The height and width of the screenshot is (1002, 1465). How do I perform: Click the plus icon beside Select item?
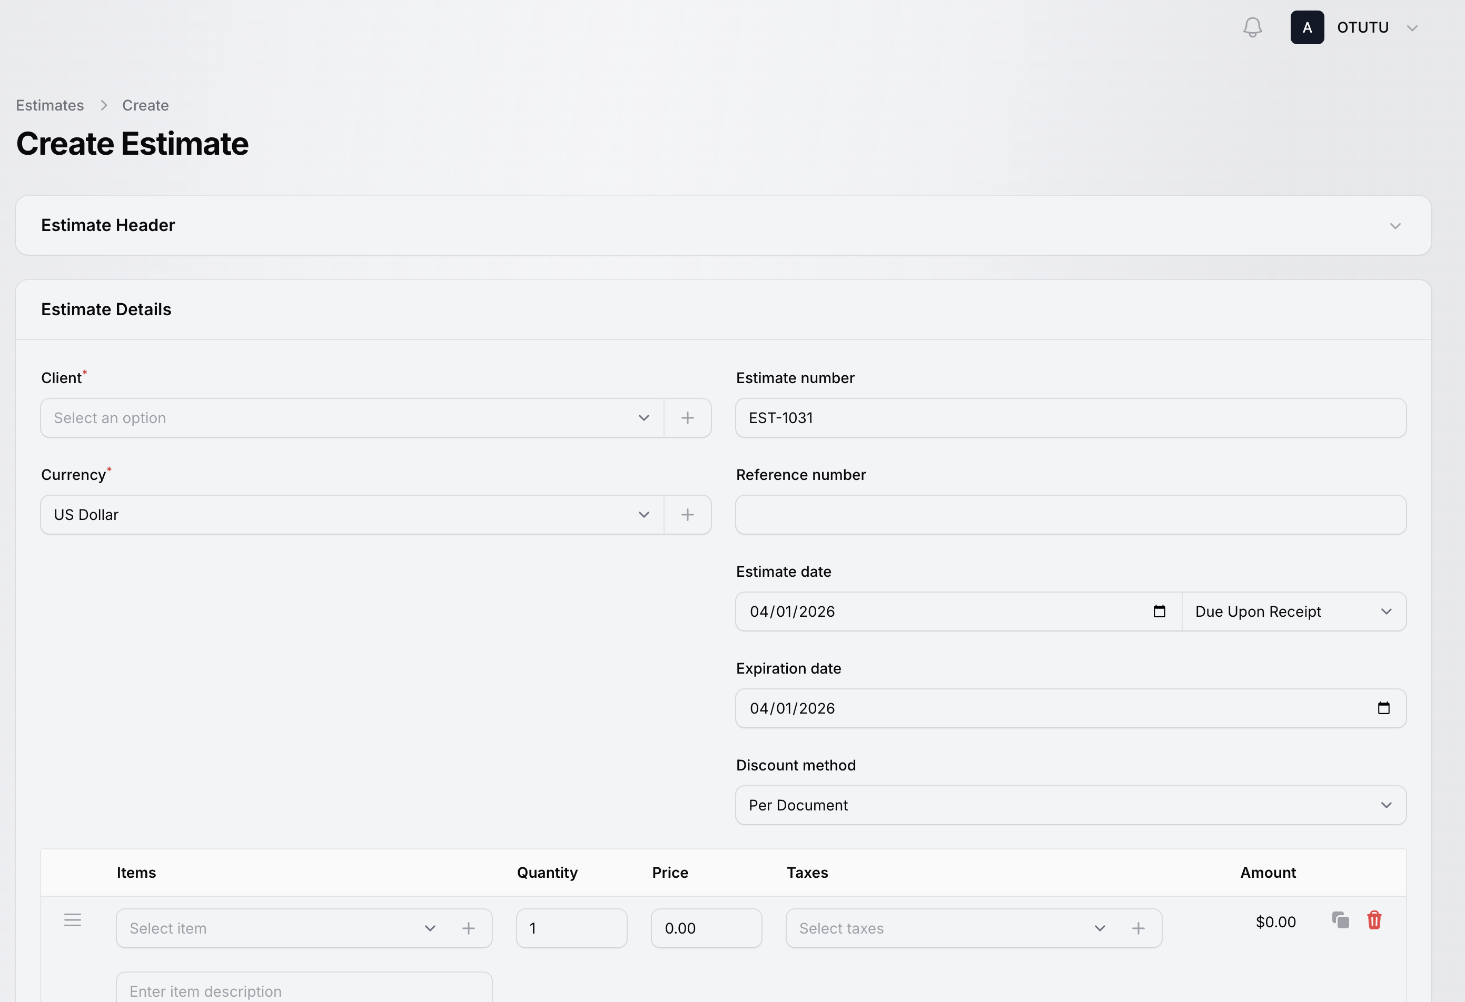468,928
